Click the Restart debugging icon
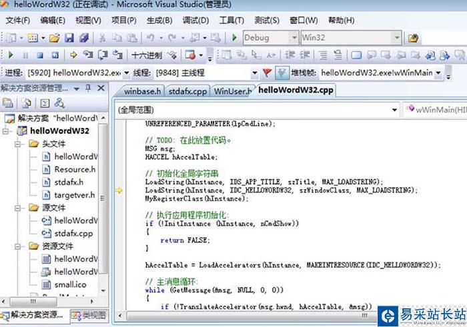Image resolution: width=467 pixels, height=327 pixels. click(55, 55)
